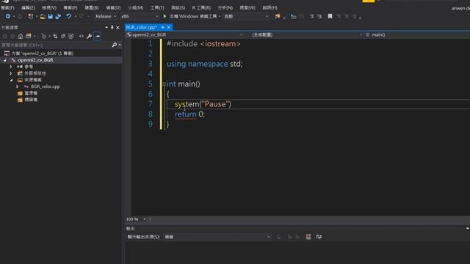Collapse the source files folder containing BGR_color.cpp
This screenshot has height=264, width=470.
(11, 80)
